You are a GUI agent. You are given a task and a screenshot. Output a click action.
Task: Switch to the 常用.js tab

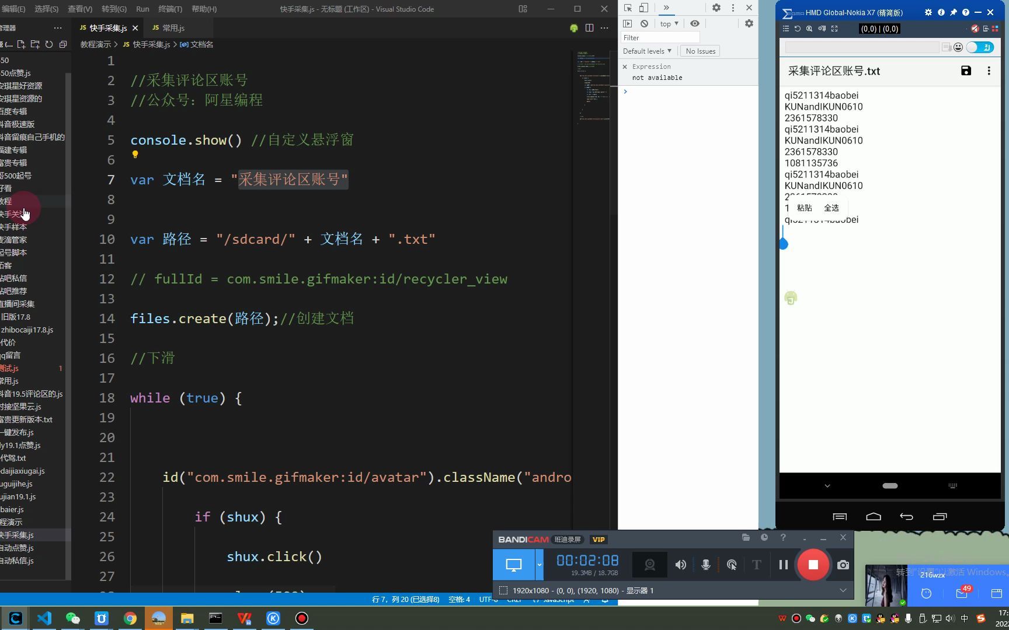(x=168, y=28)
